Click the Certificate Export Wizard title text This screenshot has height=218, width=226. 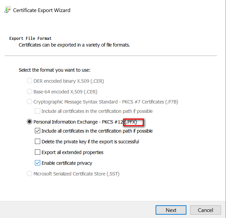click(x=42, y=10)
